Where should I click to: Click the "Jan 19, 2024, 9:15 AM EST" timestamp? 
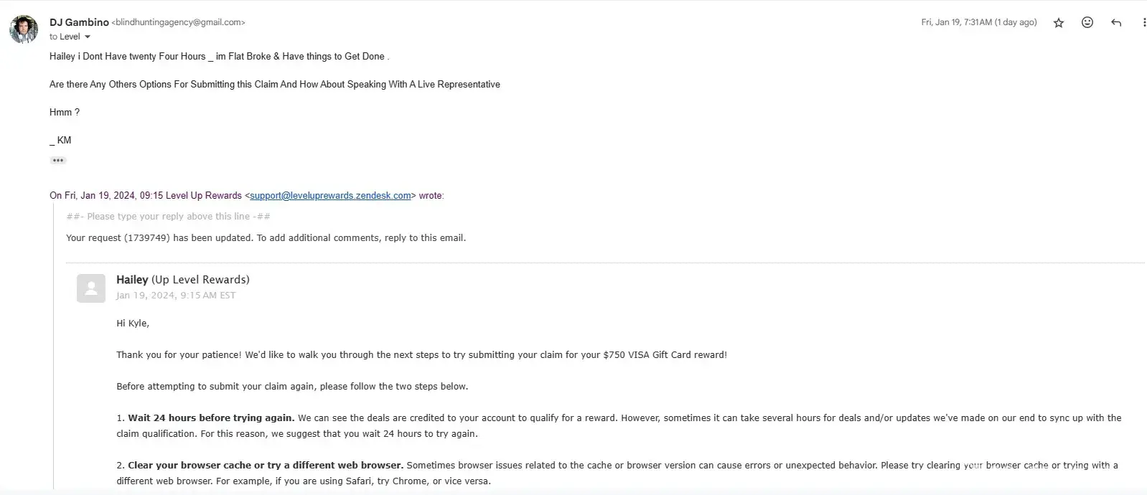pos(176,296)
